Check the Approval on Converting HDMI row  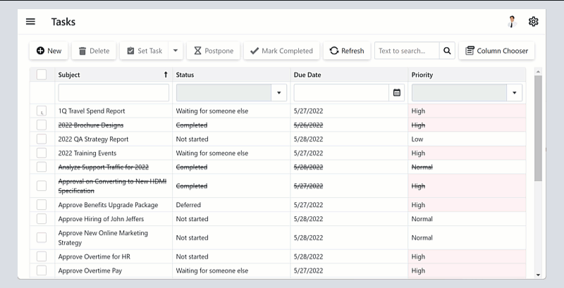click(x=42, y=186)
